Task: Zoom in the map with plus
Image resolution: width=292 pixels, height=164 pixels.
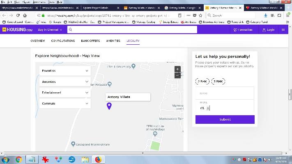Action: (177, 69)
